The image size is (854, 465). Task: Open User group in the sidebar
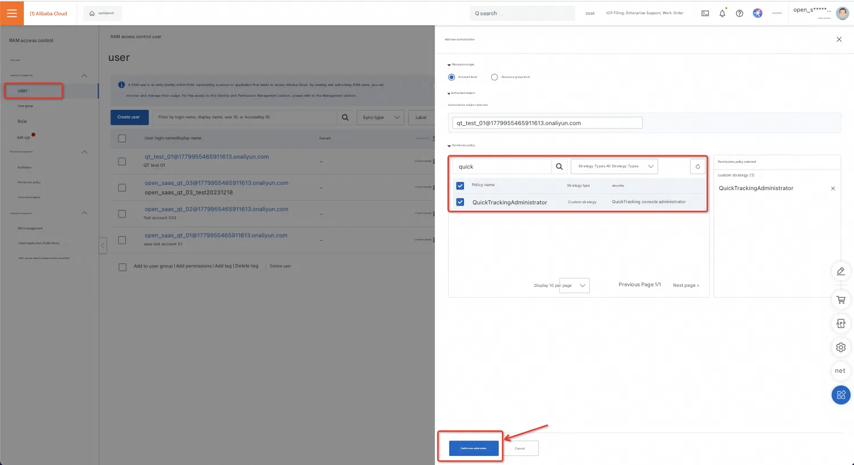coord(25,106)
